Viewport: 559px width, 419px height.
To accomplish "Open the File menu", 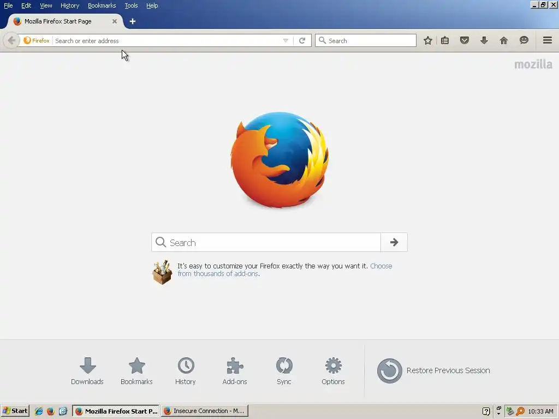I will 8,5.
